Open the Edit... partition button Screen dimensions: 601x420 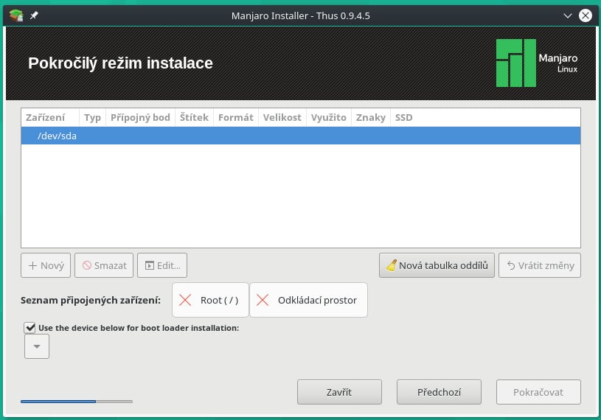[x=162, y=265]
